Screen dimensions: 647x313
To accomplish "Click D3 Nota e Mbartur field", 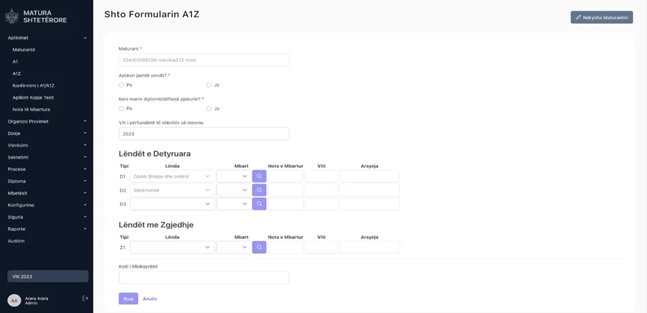I will (285, 204).
